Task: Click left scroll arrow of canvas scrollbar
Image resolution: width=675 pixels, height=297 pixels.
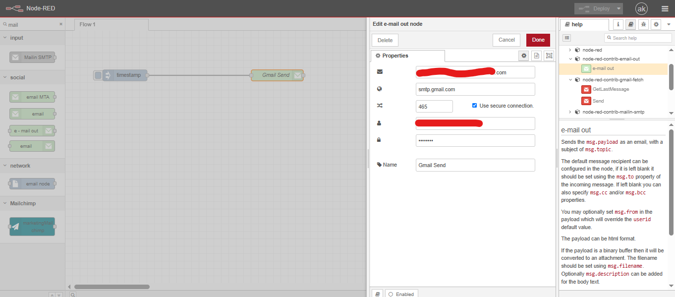Action: point(69,287)
